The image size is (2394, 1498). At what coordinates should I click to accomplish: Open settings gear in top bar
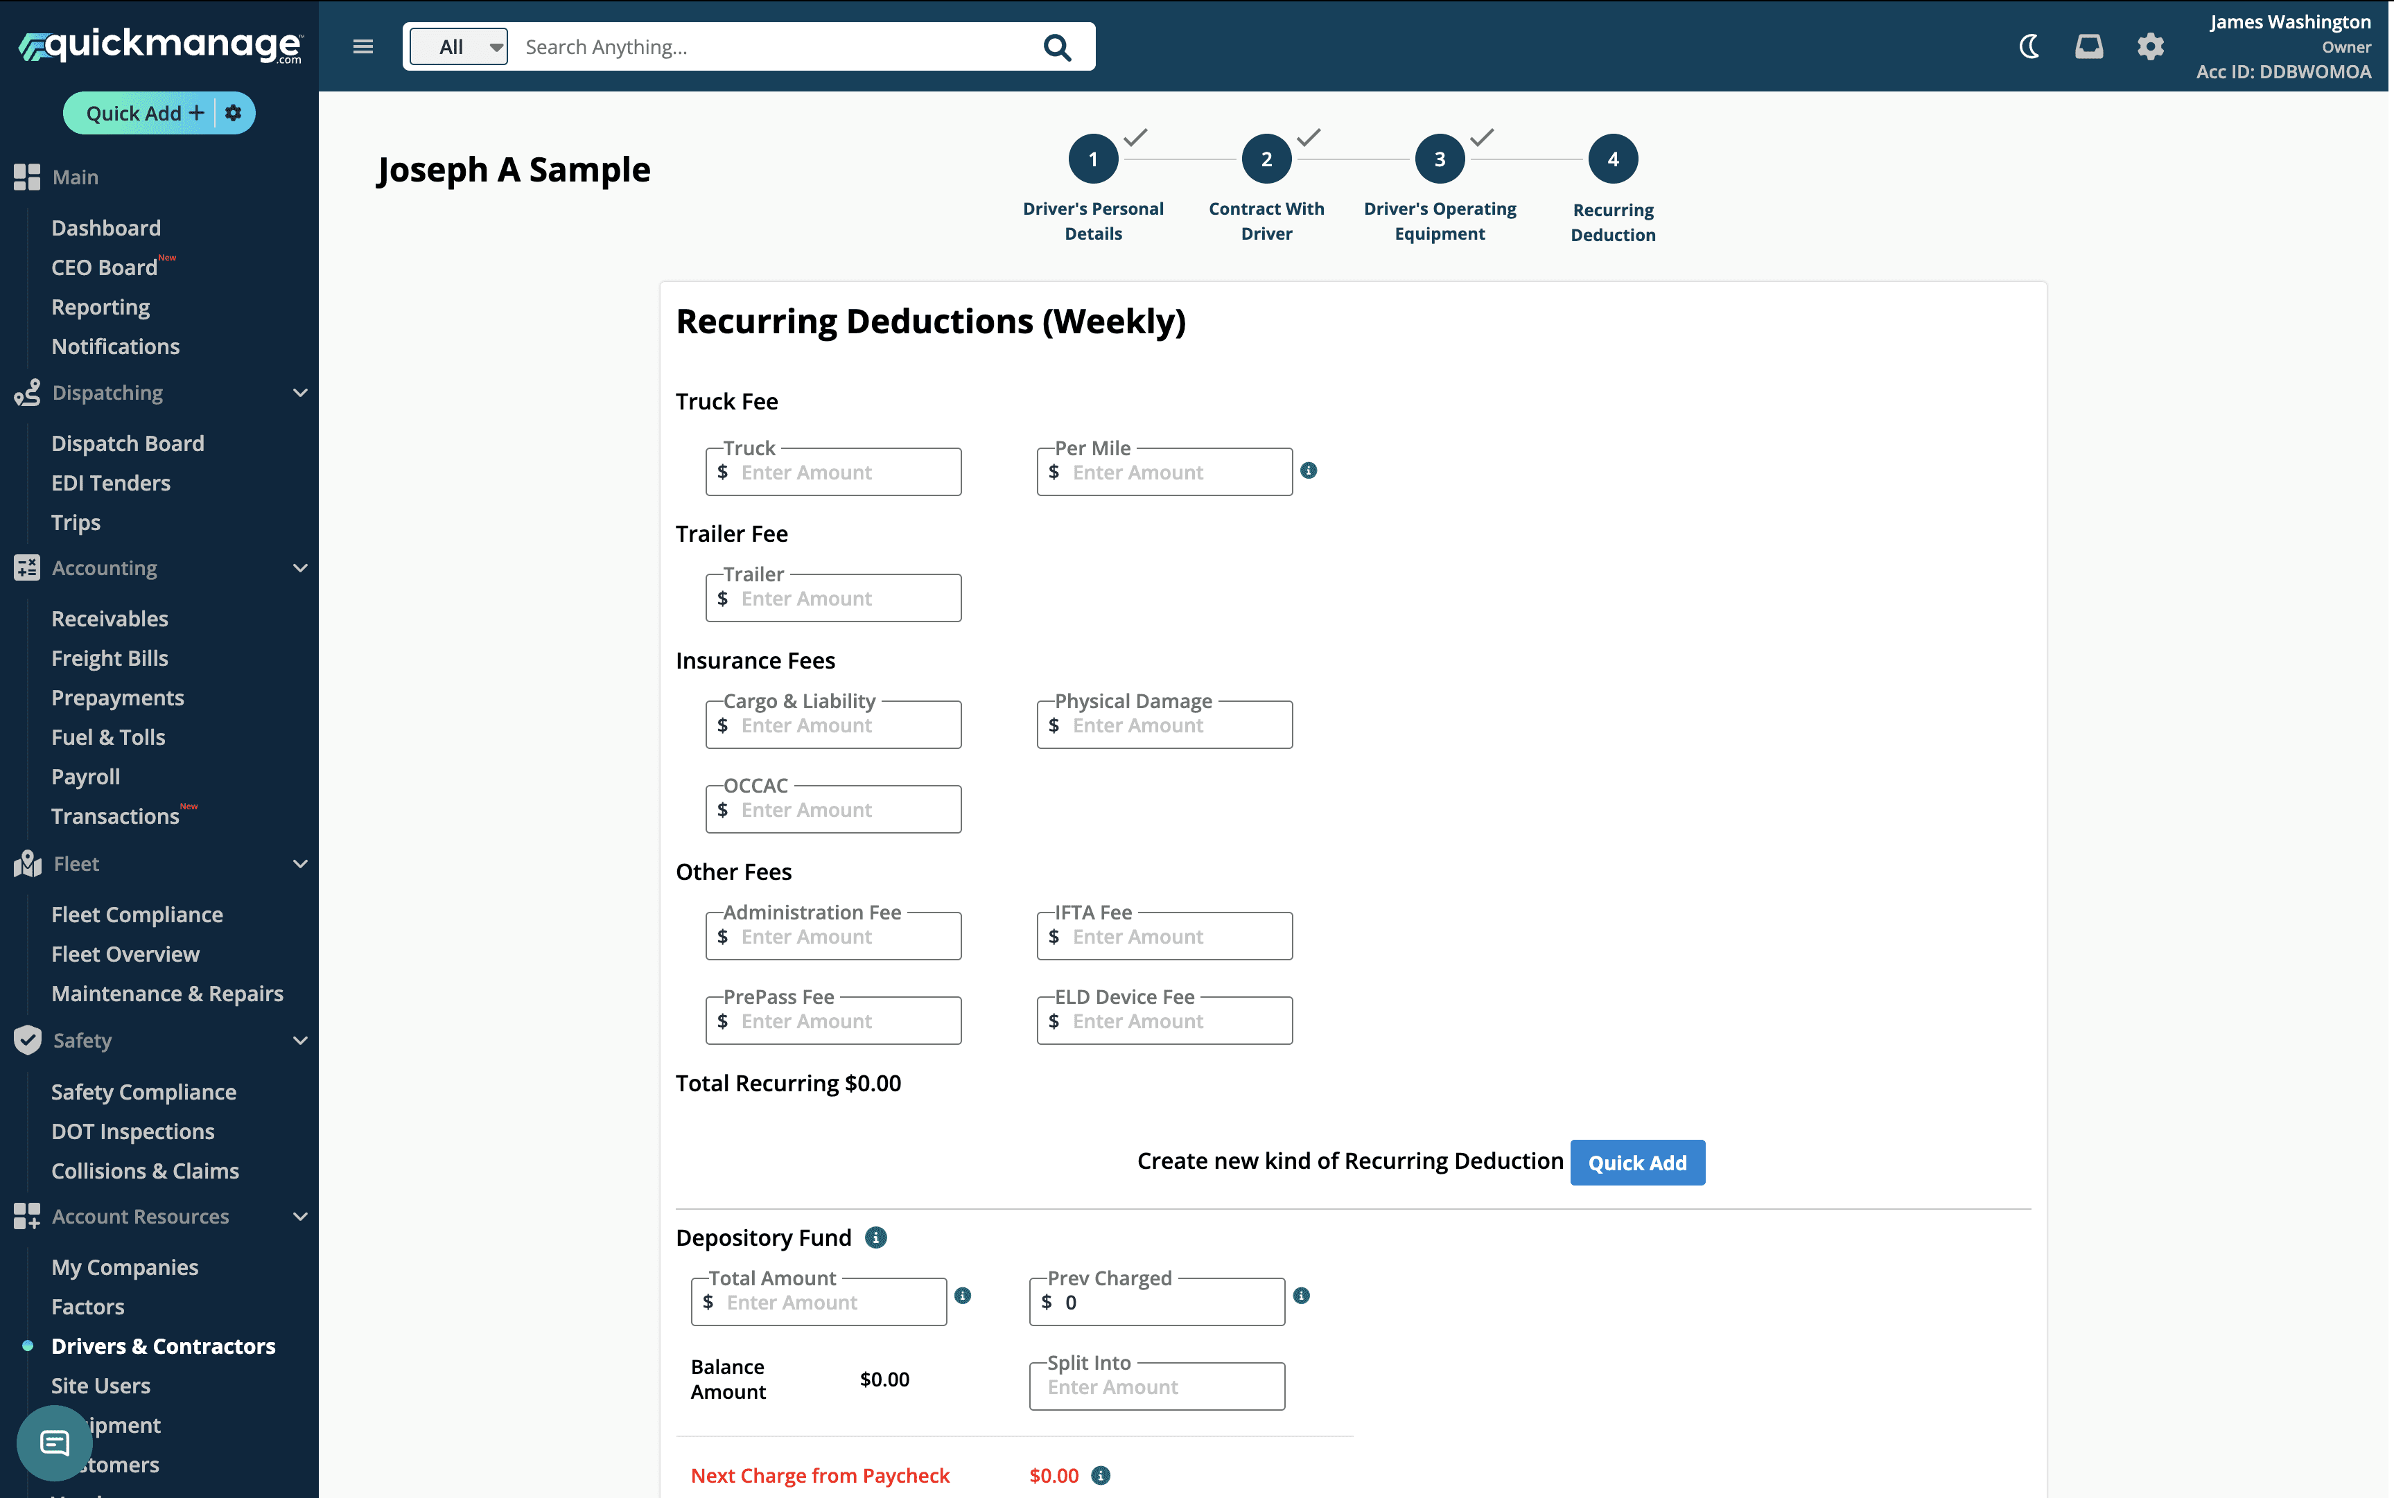2150,46
